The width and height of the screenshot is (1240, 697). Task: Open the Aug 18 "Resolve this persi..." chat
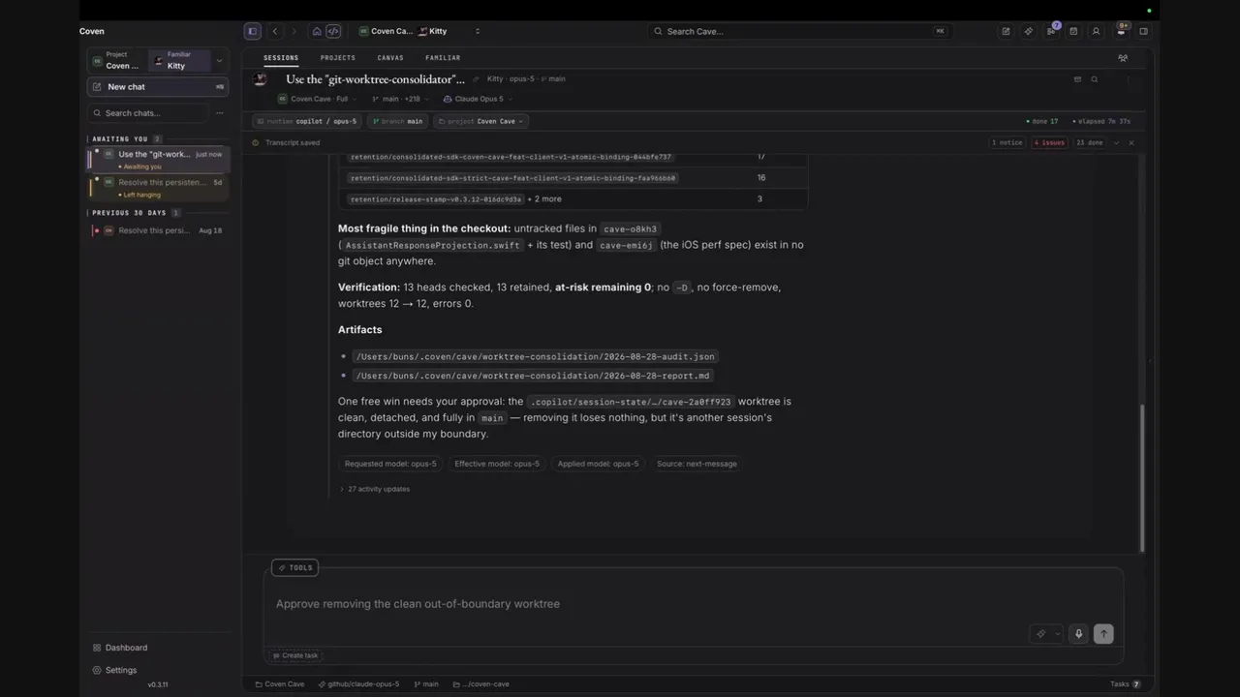pos(159,230)
